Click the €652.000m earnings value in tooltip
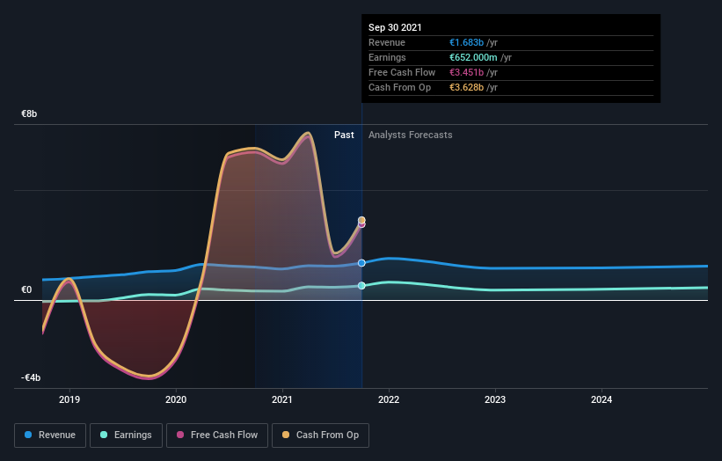722x461 pixels. click(x=473, y=57)
